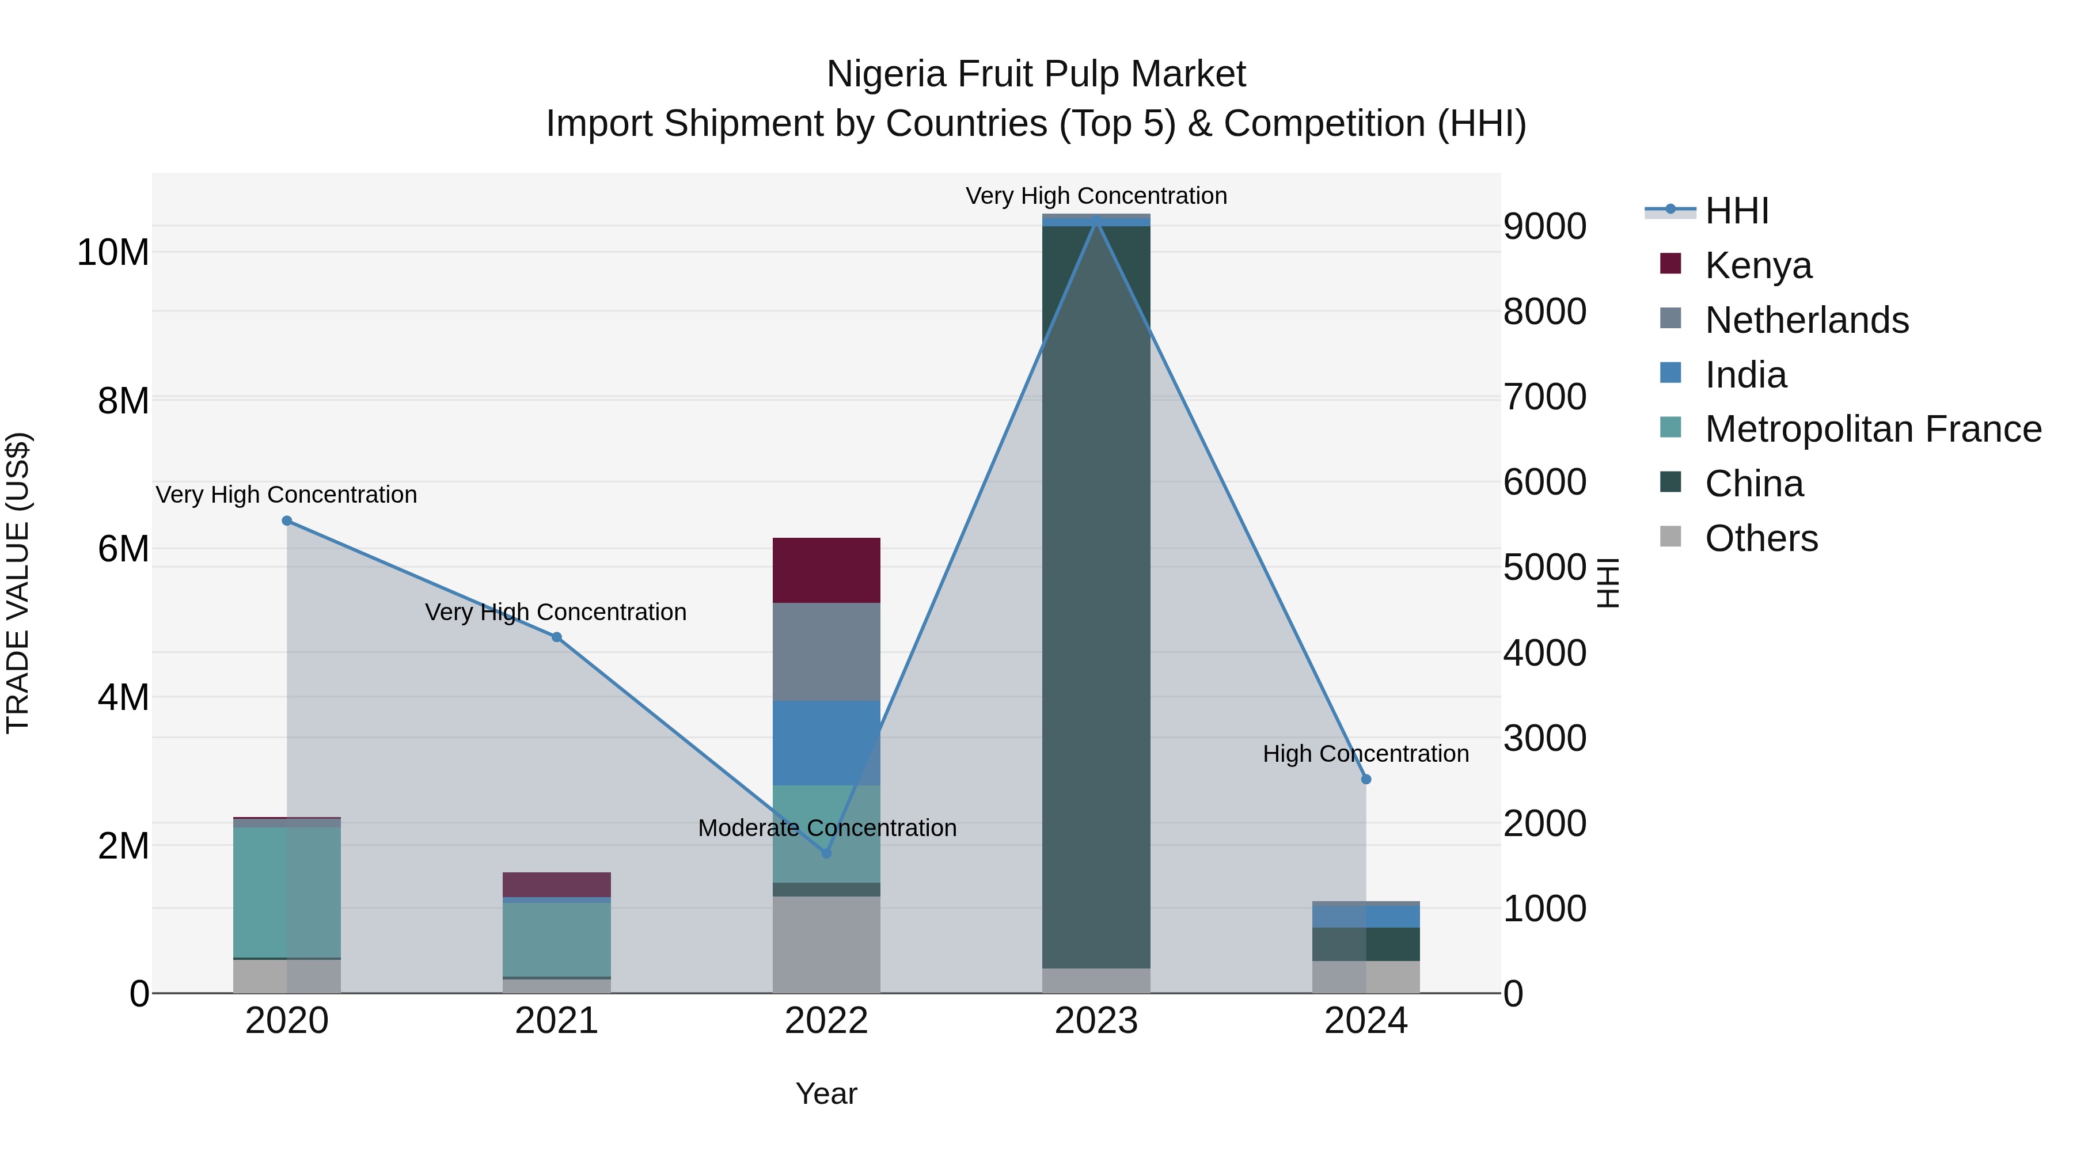Click the China segment in 2023 bar
The image size is (2073, 1166).
pyautogui.click(x=1096, y=597)
